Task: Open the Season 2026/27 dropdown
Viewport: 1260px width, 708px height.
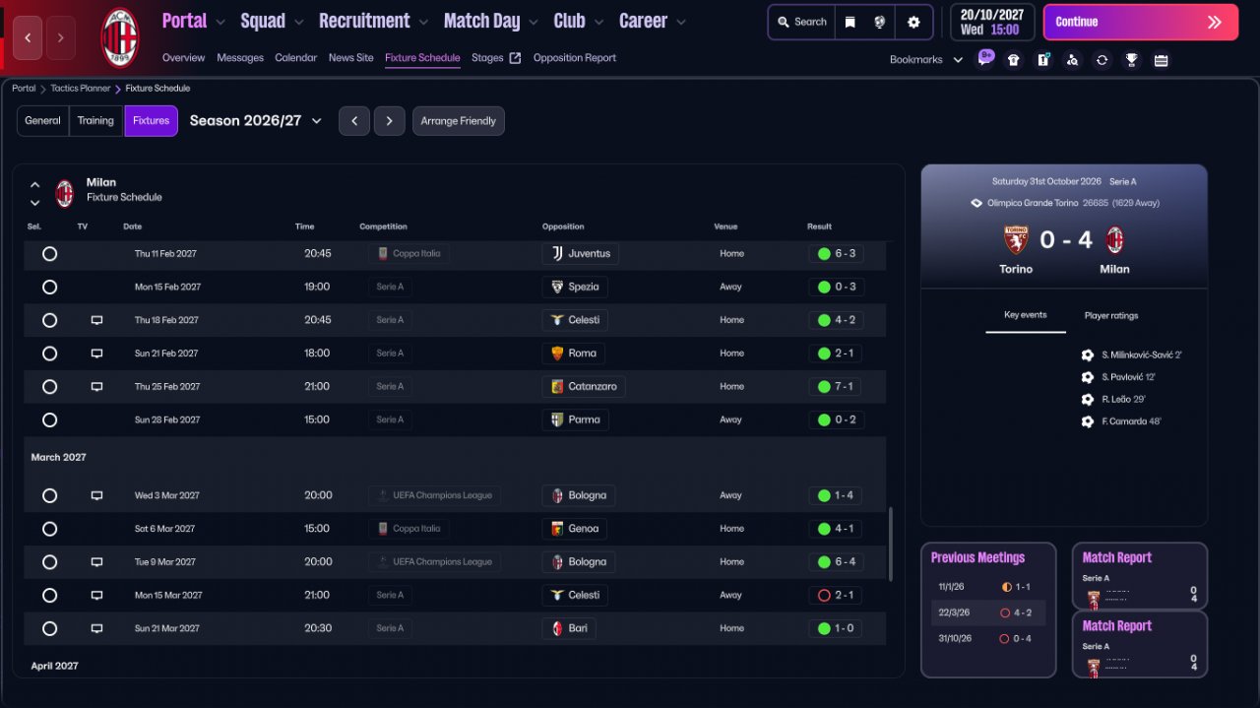Action: point(256,121)
